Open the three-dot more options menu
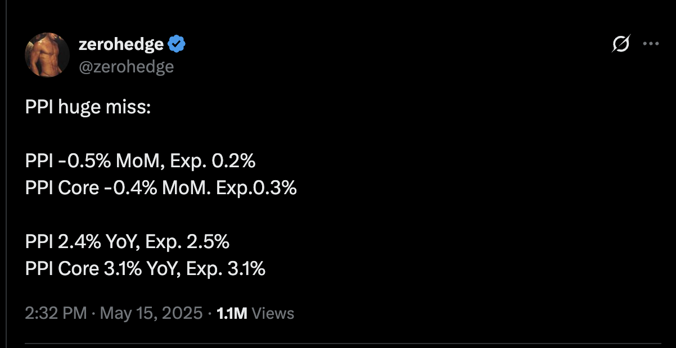The height and width of the screenshot is (348, 676). click(651, 44)
